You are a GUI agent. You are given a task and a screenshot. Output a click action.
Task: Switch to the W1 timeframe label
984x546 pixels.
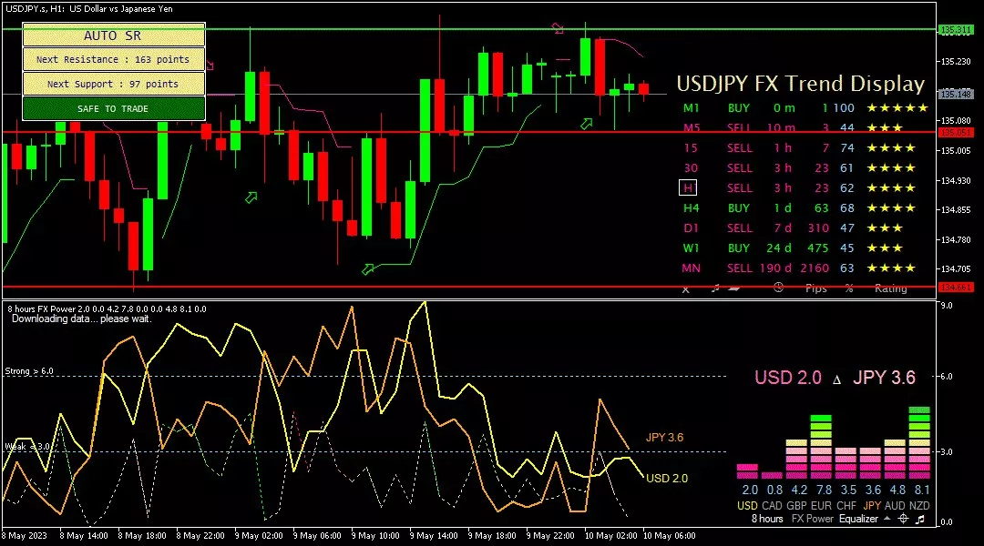(x=691, y=248)
